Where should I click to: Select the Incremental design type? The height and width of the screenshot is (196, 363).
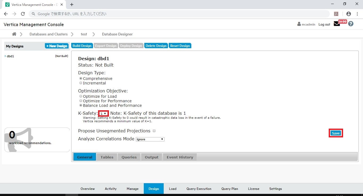[x=81, y=83]
